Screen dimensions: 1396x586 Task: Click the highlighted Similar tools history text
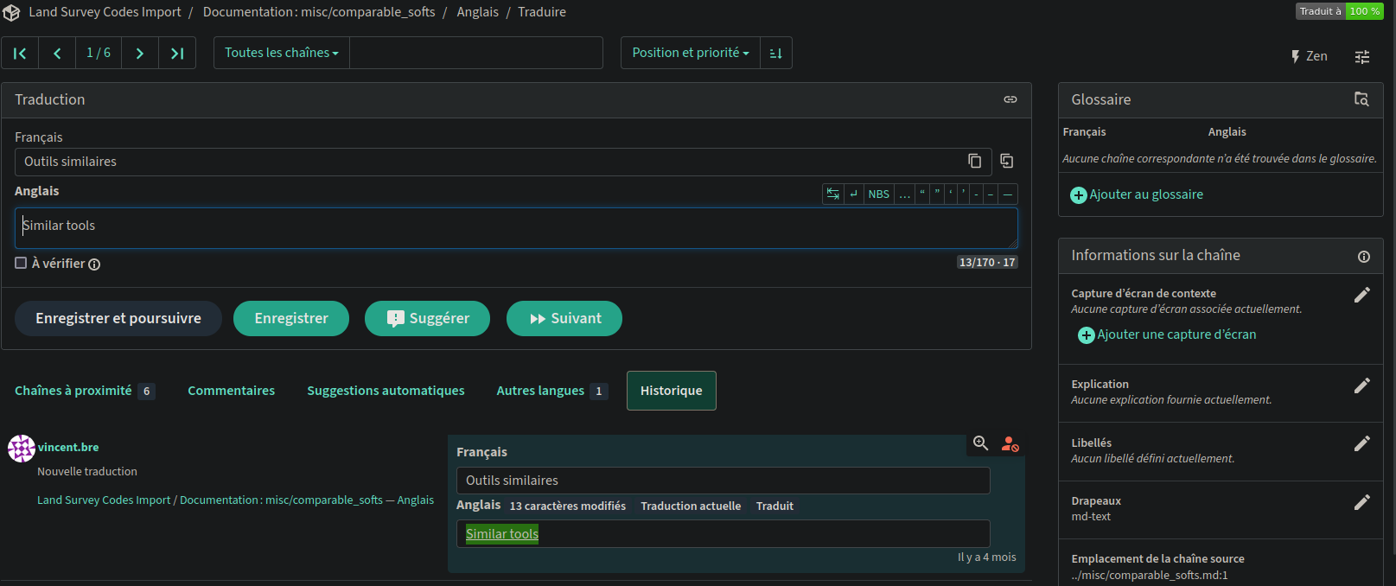pyautogui.click(x=502, y=534)
